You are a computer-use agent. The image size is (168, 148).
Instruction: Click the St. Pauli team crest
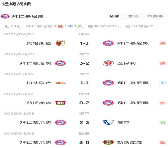[x=108, y=63]
